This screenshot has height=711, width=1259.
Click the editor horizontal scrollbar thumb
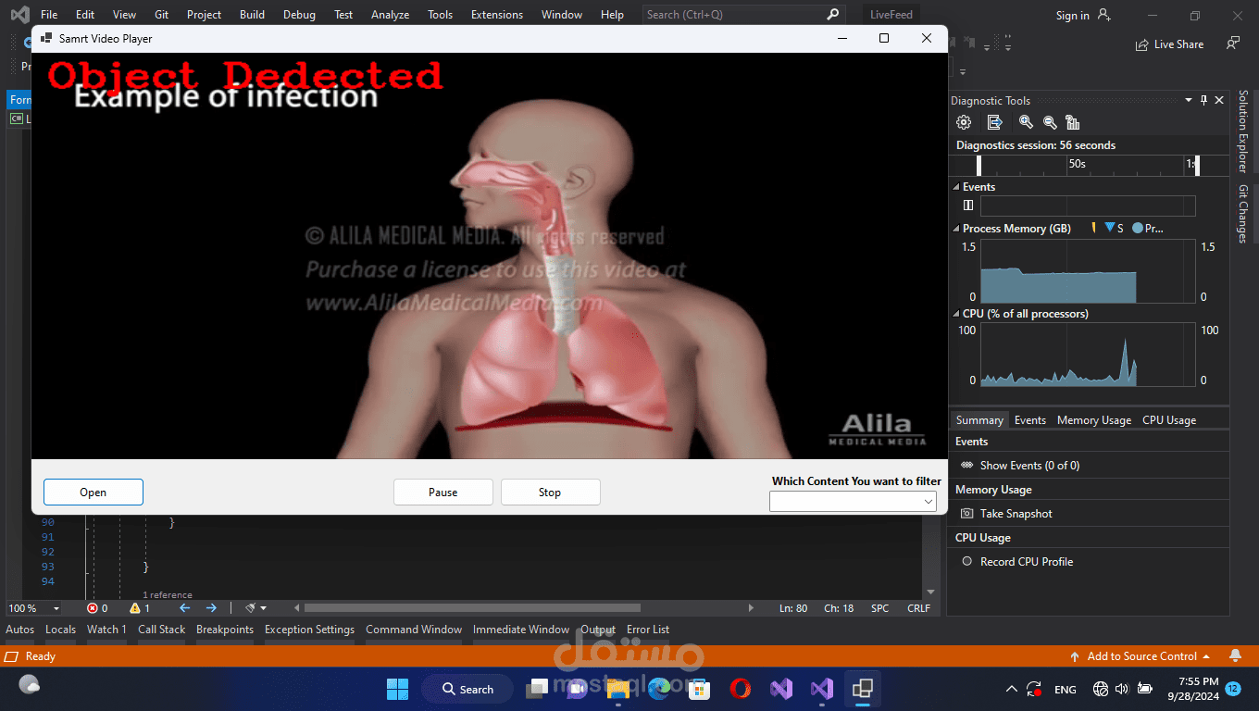(x=472, y=608)
